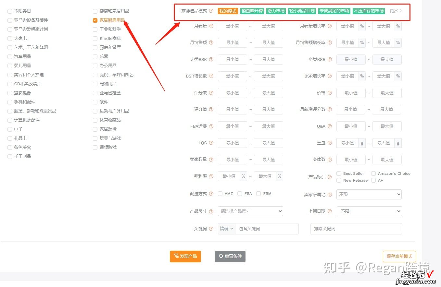This screenshot has width=441, height=287.
Task: Click the 毛利率 help icon
Action: click(211, 176)
